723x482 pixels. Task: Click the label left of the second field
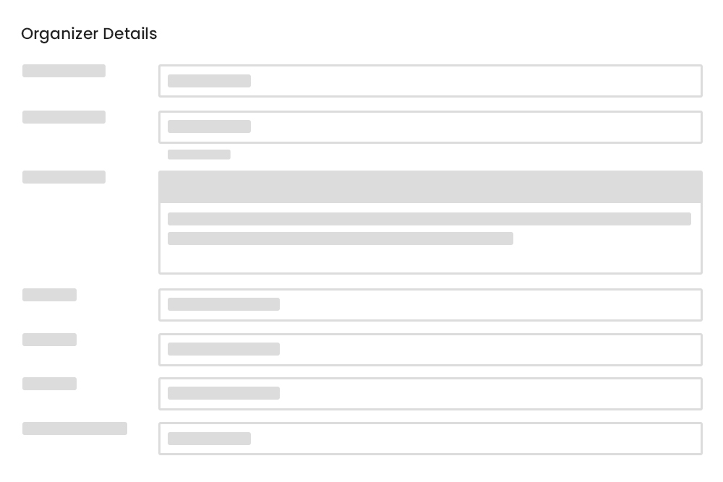coord(64,117)
